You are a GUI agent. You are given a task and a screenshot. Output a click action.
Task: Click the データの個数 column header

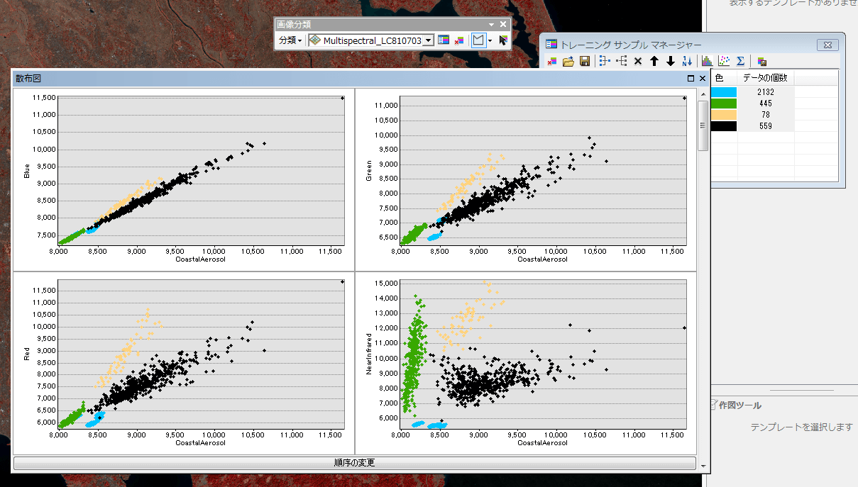tap(765, 78)
